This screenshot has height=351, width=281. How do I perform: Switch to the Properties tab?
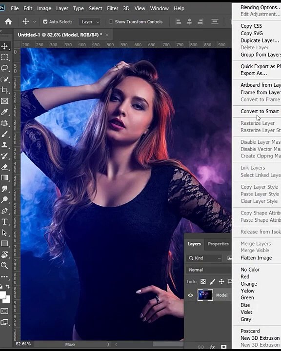click(218, 244)
